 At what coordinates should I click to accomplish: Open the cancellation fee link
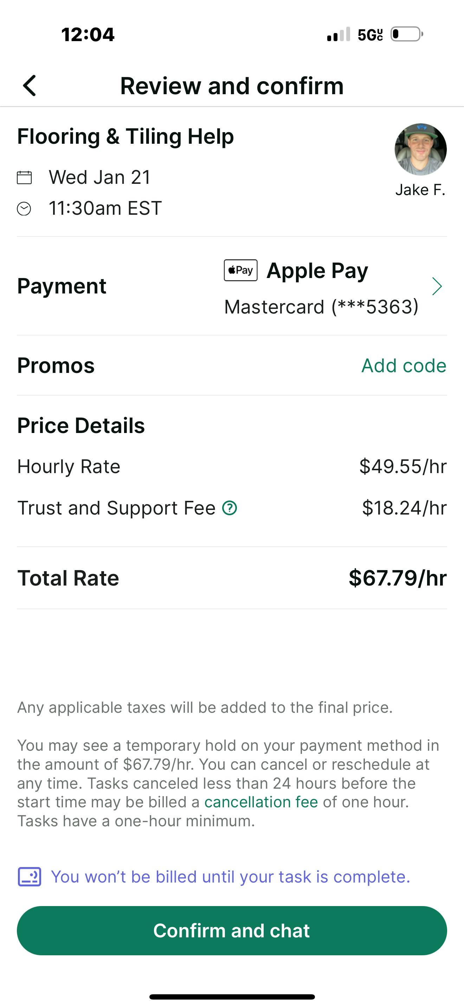click(x=261, y=802)
